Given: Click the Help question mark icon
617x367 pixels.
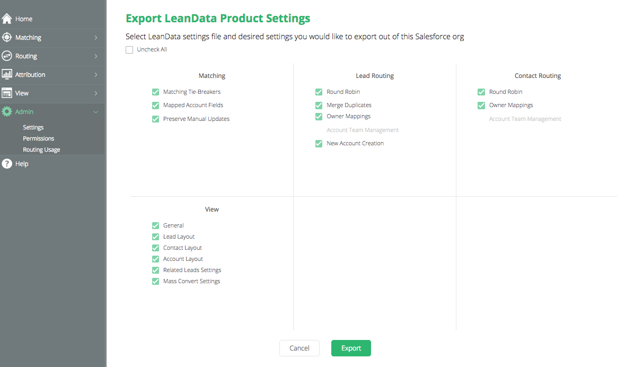Looking at the screenshot, I should pos(7,163).
